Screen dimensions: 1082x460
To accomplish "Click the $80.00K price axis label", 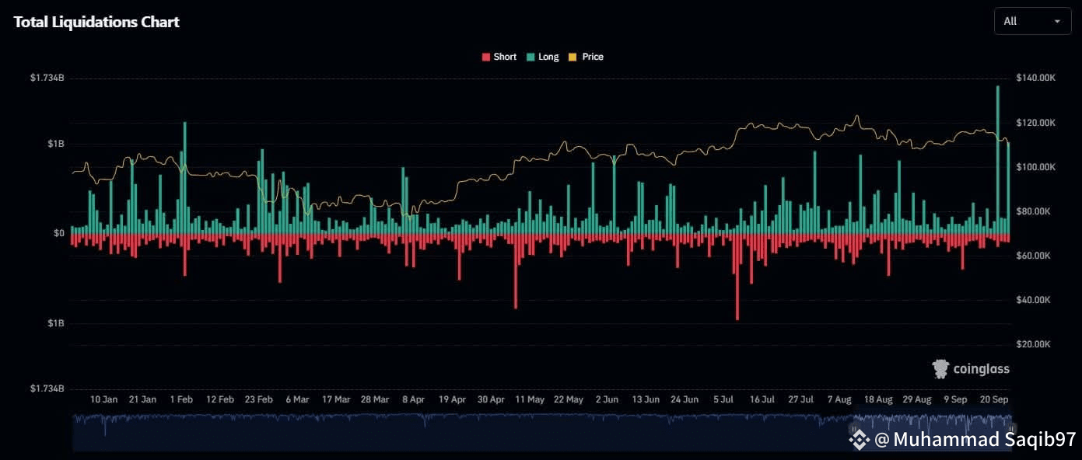I will pyautogui.click(x=1033, y=211).
